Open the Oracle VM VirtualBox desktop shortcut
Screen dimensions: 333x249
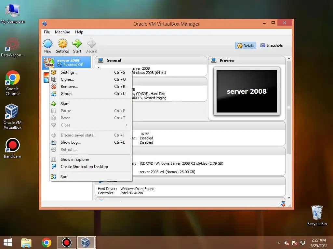(13, 116)
